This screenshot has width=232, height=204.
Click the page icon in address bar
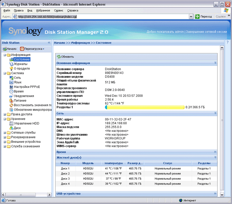click(15, 17)
